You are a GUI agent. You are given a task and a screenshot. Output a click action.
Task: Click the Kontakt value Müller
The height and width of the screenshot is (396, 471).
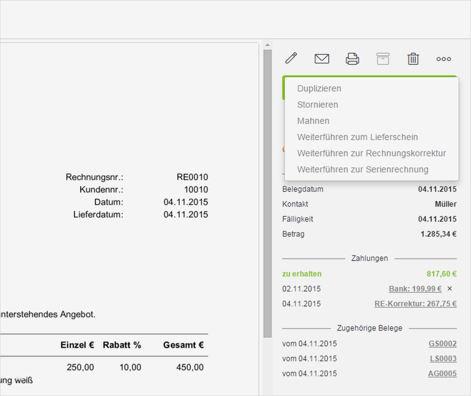point(446,204)
